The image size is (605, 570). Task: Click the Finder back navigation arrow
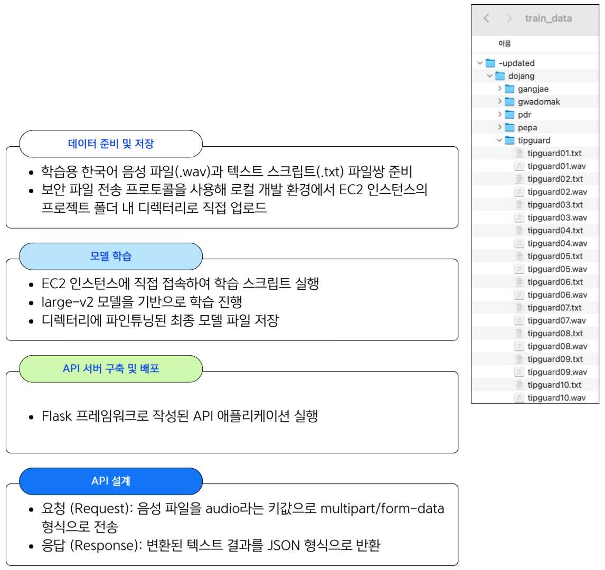pos(486,18)
